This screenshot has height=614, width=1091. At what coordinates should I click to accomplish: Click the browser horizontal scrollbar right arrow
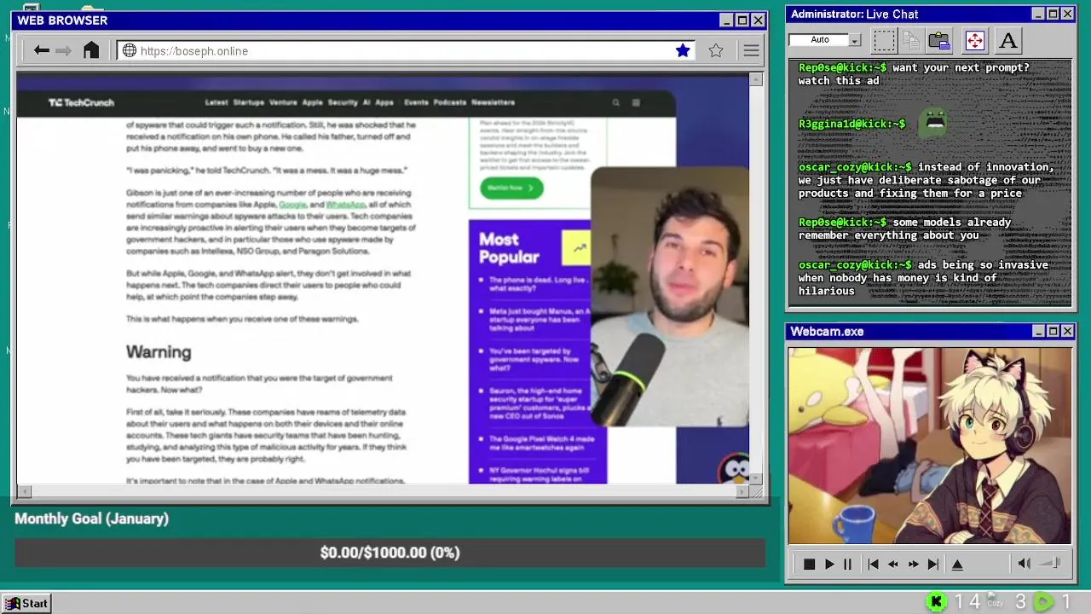click(742, 491)
